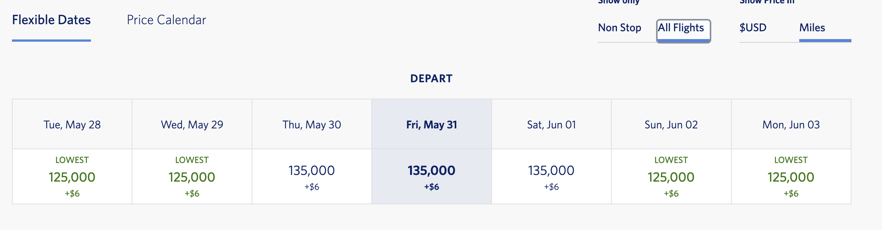The height and width of the screenshot is (230, 882).
Task: Show prices in $USD
Action: coord(753,28)
